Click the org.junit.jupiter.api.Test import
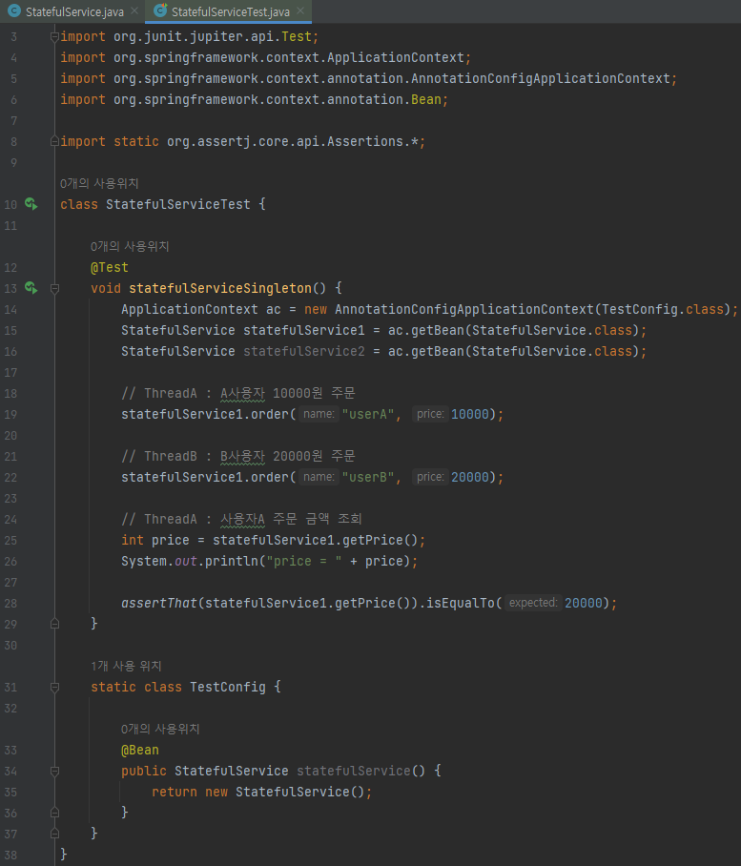 pos(190,37)
